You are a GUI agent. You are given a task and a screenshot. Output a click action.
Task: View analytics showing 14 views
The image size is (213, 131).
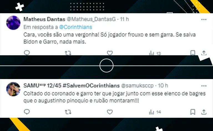[155, 112]
